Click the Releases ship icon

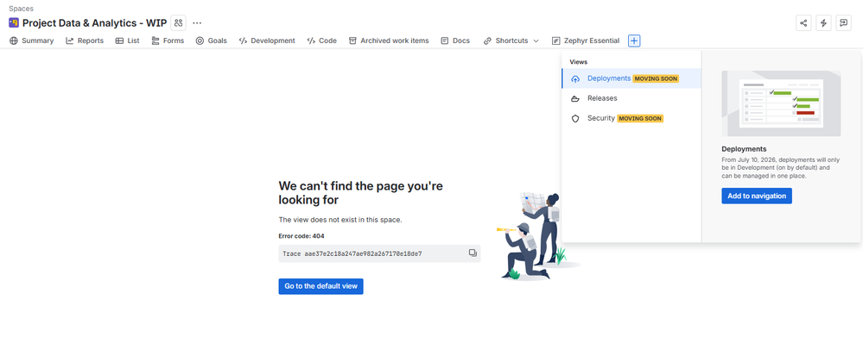575,99
